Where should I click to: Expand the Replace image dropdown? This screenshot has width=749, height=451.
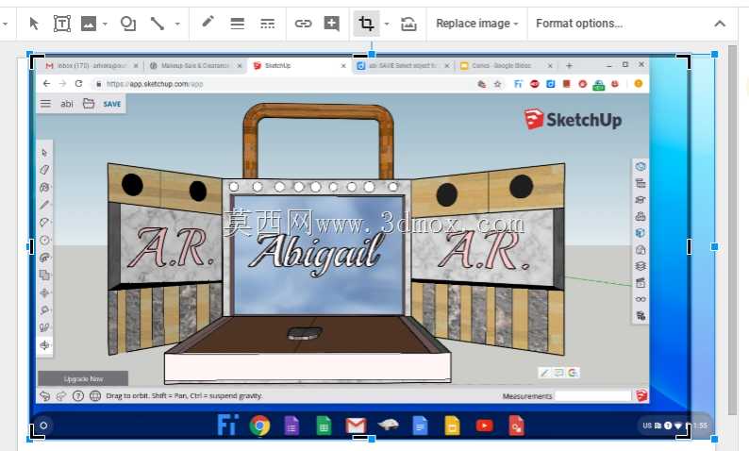[x=476, y=24]
